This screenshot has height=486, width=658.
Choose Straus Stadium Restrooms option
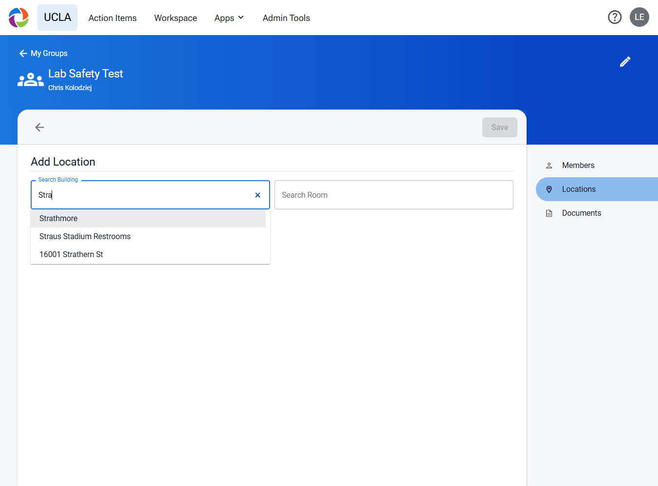coord(148,237)
